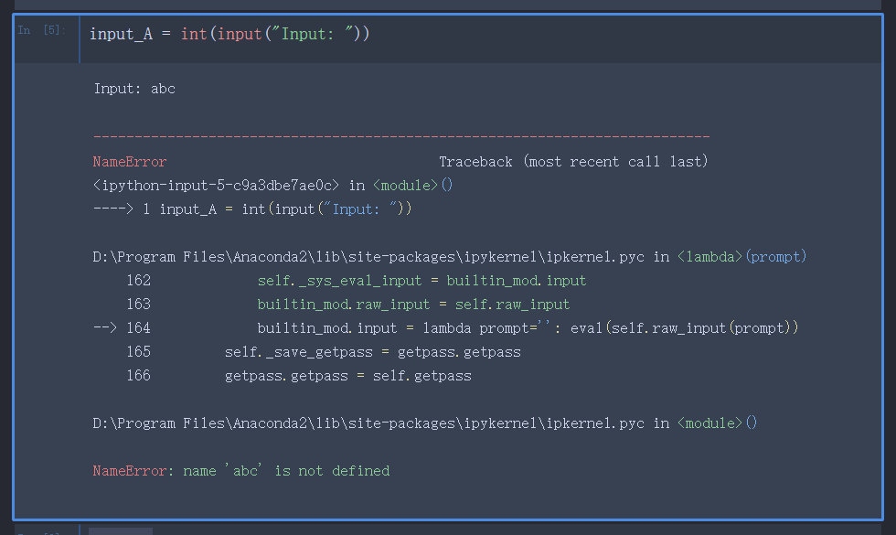Click the int function token in code
The height and width of the screenshot is (535, 896).
click(x=195, y=33)
